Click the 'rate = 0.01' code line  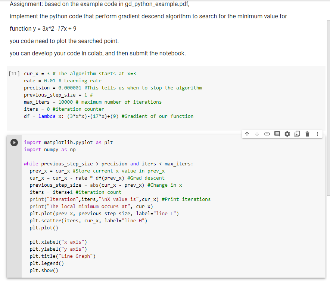pyautogui.click(x=62, y=81)
